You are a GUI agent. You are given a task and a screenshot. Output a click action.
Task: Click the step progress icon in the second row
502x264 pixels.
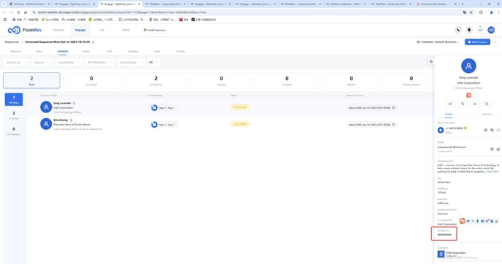(154, 125)
